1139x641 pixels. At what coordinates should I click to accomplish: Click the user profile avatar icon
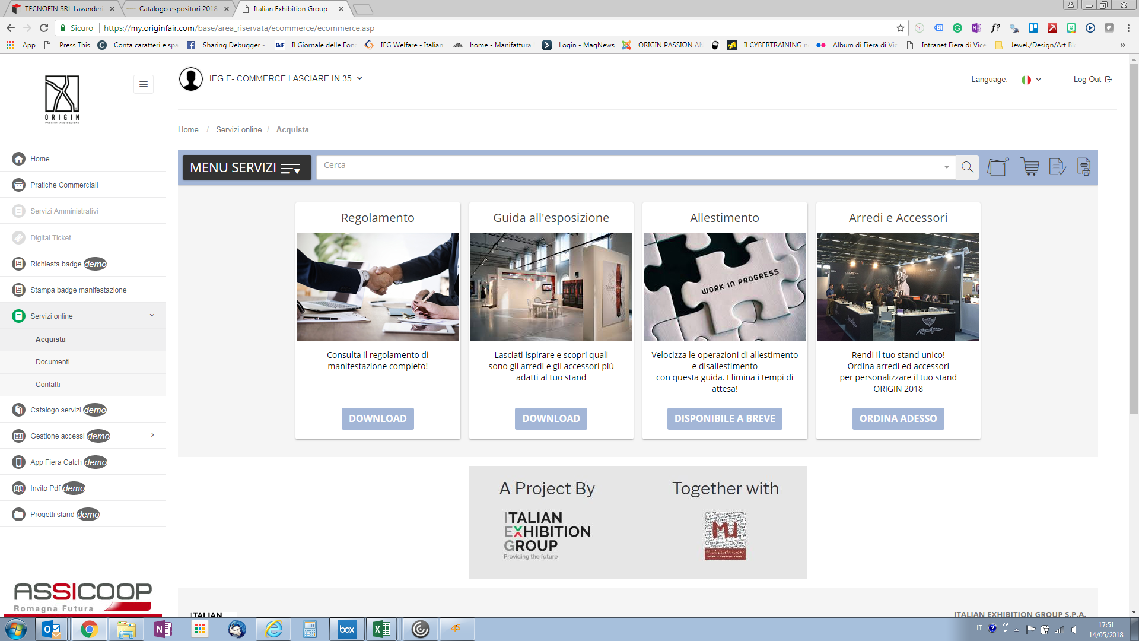pos(191,78)
